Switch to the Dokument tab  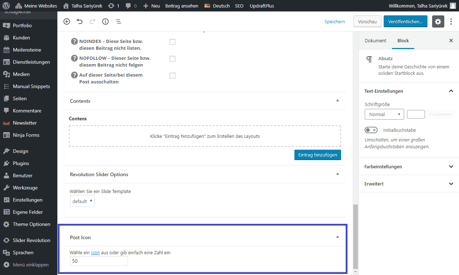point(375,40)
